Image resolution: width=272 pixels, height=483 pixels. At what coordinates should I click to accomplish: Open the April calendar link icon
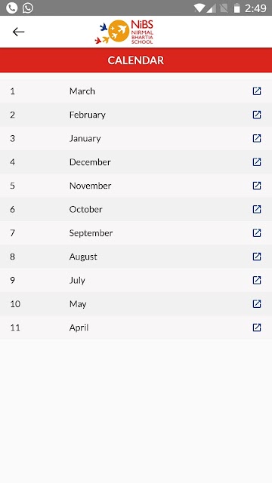point(257,328)
